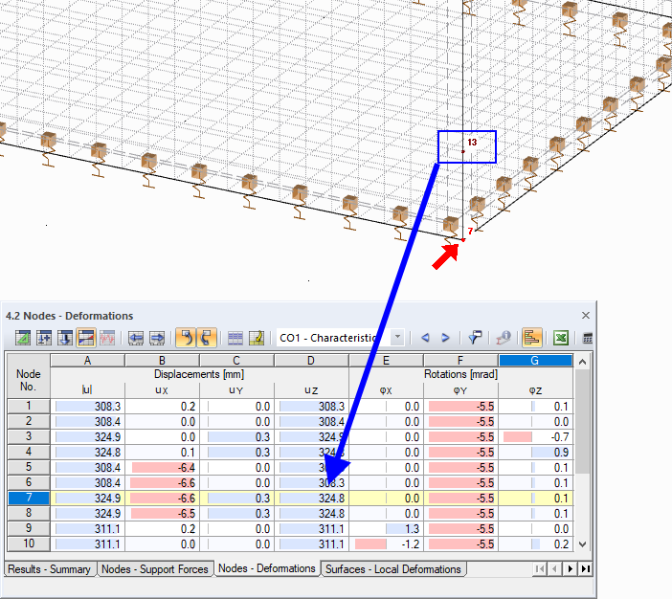Select next load case with blue right triangle
Screen dimensions: 672x599
[x=445, y=338]
